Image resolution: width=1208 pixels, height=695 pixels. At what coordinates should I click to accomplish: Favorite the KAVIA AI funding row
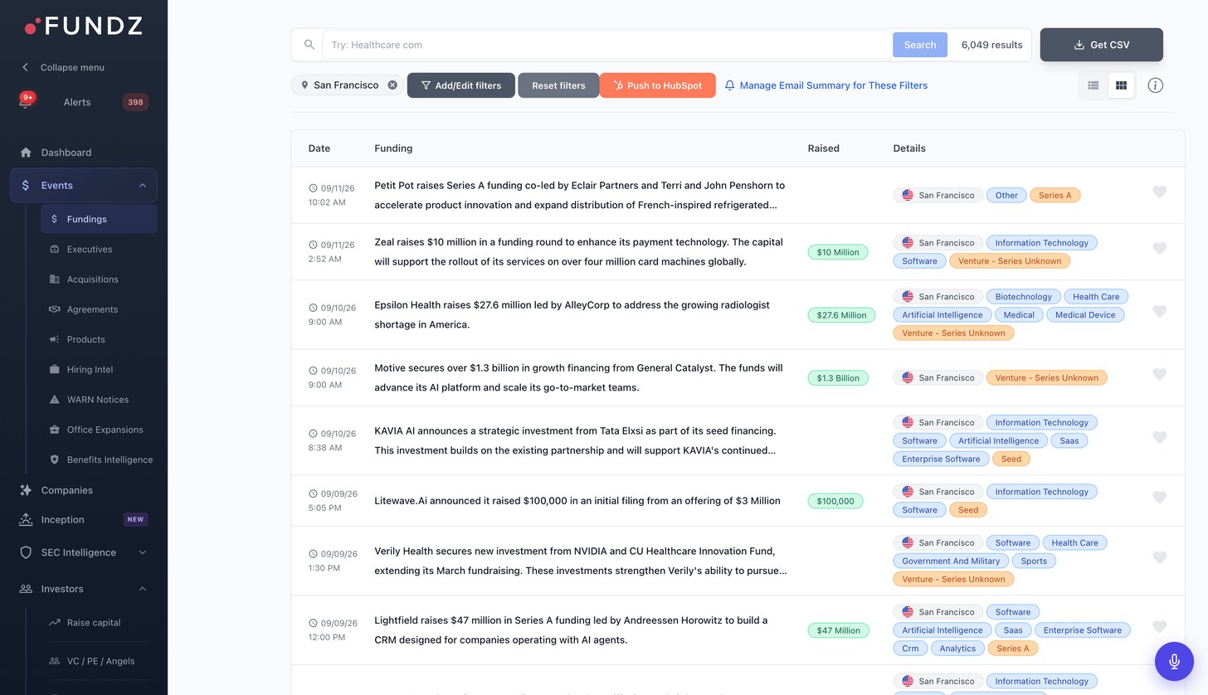click(x=1160, y=437)
